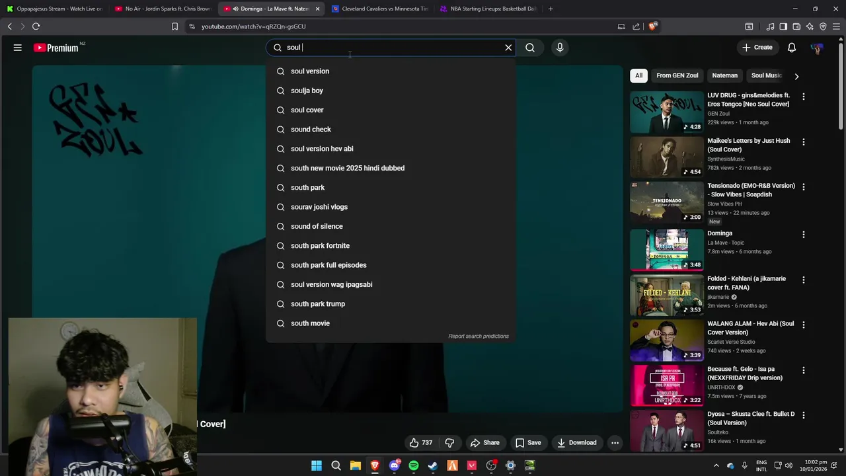Open Brave playlist music note icon
The image size is (846, 476).
(770, 26)
